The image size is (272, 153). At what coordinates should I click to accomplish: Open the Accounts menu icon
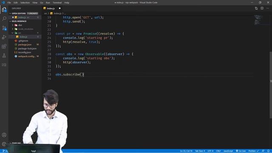point(4,135)
